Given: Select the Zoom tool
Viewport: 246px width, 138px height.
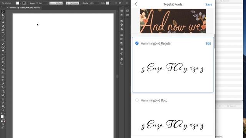Looking at the screenshot, I should (3, 110).
